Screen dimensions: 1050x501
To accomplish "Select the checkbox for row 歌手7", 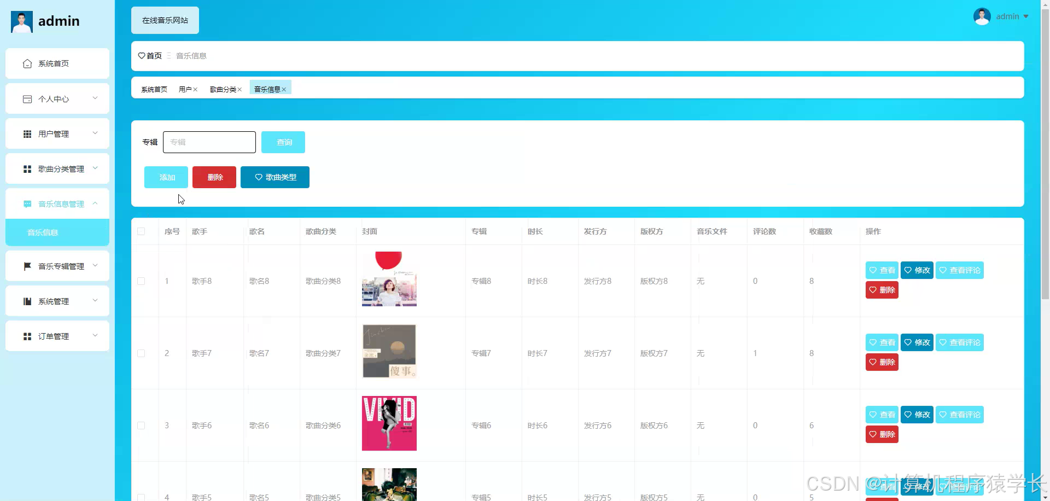I will point(141,353).
